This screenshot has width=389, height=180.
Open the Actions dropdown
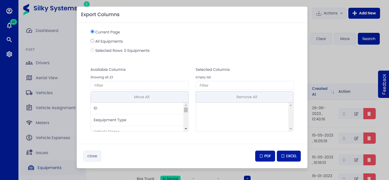coord(329,13)
